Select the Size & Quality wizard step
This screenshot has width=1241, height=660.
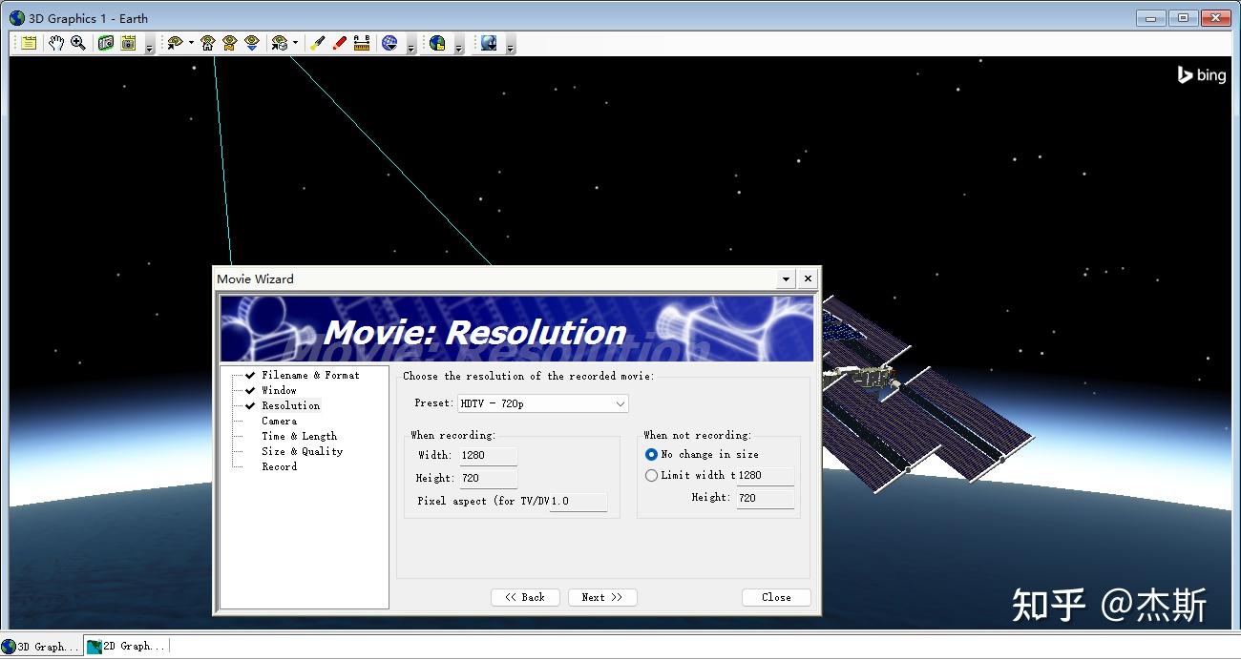pyautogui.click(x=303, y=451)
